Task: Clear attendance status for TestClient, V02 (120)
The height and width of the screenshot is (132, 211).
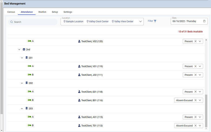Action: (x=196, y=41)
